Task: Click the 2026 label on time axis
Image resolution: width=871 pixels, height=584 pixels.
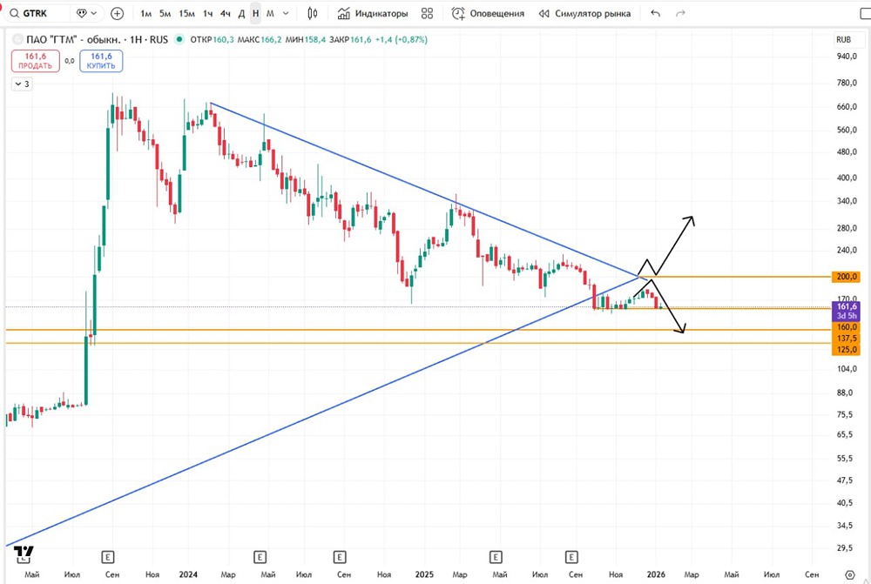Action: click(656, 574)
